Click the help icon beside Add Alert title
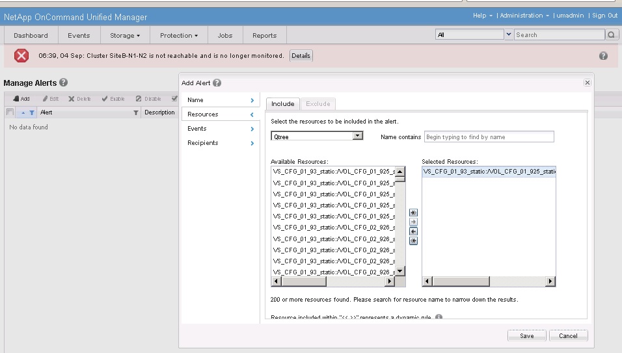622x353 pixels. pyautogui.click(x=217, y=83)
